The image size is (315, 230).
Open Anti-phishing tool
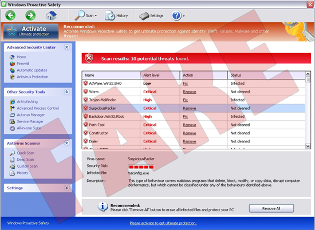pyautogui.click(x=27, y=101)
